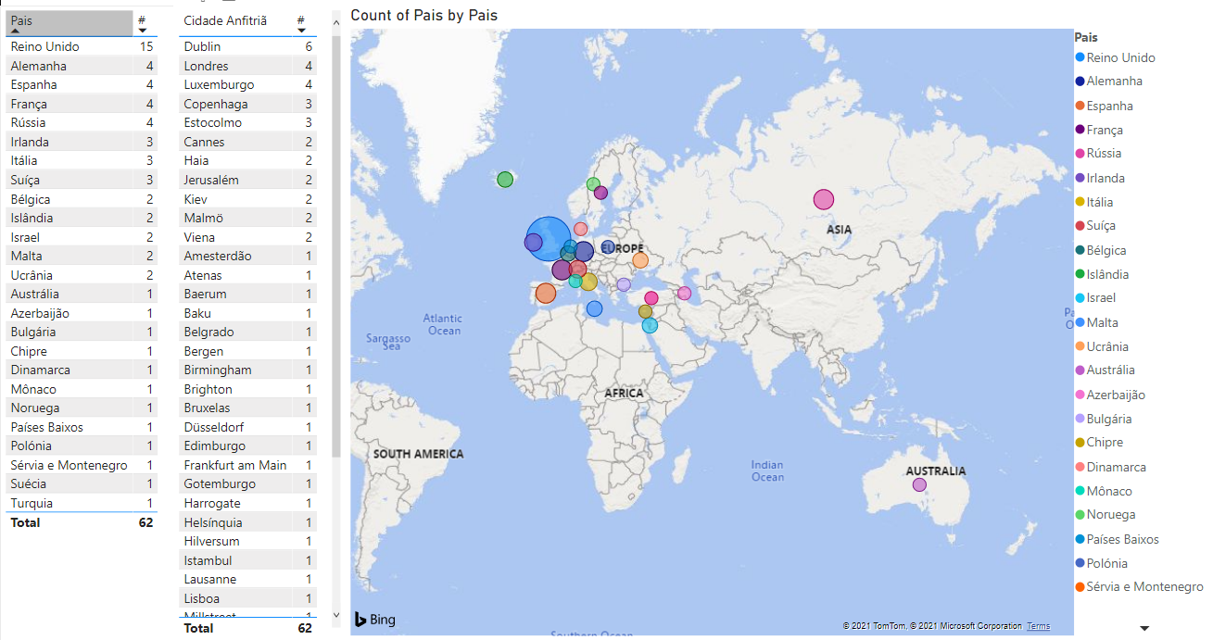Select Helsínquia row in city table
This screenshot has width=1213, height=640.
248,522
